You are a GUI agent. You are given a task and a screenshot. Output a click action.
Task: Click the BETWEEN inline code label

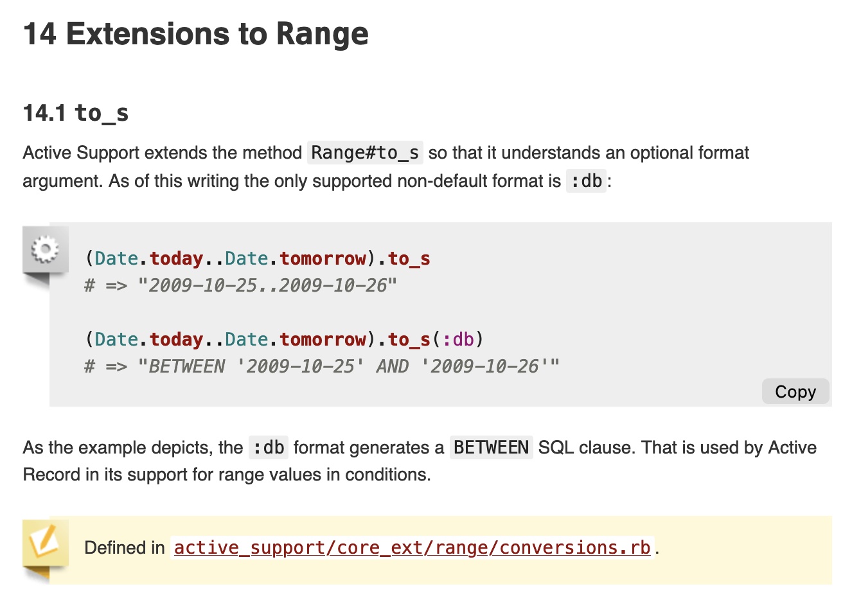492,447
